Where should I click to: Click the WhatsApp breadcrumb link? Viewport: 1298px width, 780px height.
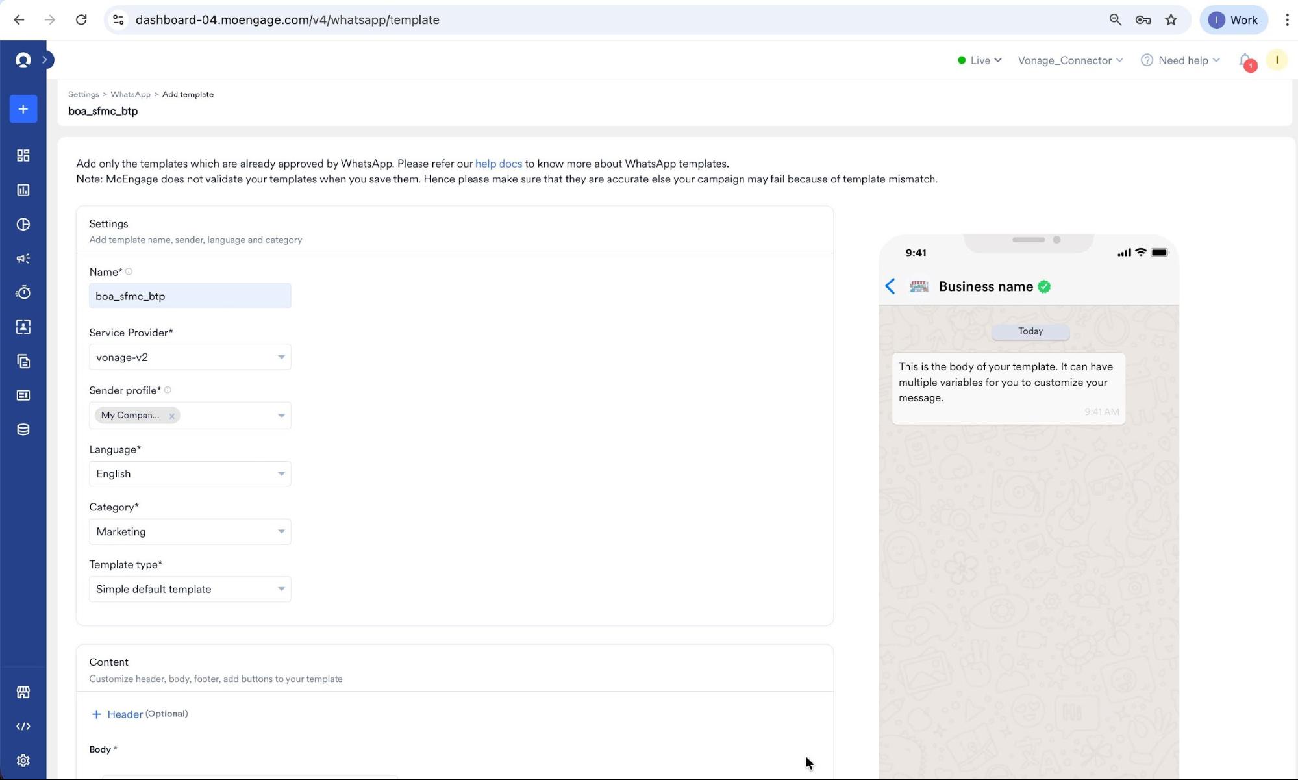[131, 94]
